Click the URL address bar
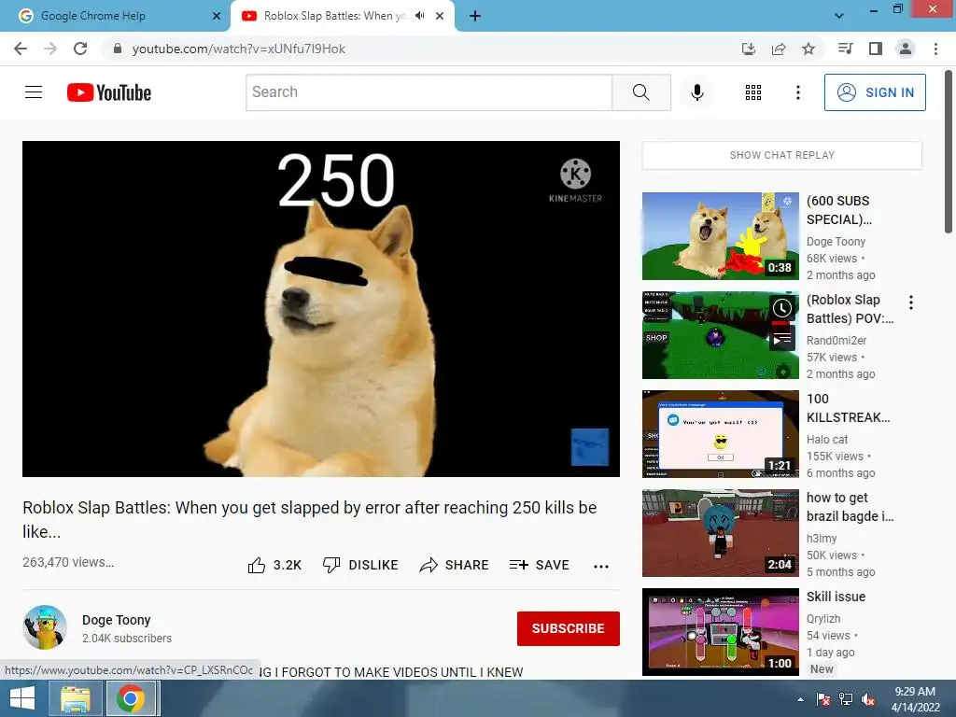 point(421,49)
